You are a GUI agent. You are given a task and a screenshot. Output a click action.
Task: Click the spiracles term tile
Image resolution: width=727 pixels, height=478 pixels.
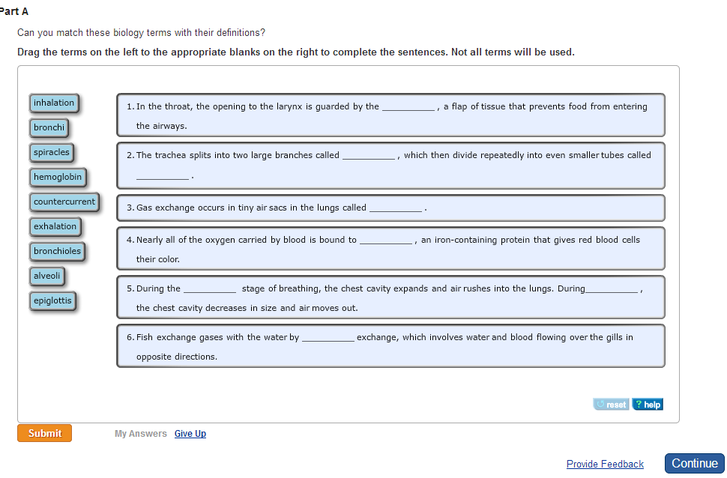(52, 152)
